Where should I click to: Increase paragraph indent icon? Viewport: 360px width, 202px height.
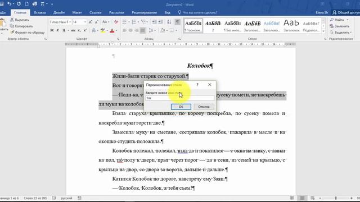tap(160, 22)
